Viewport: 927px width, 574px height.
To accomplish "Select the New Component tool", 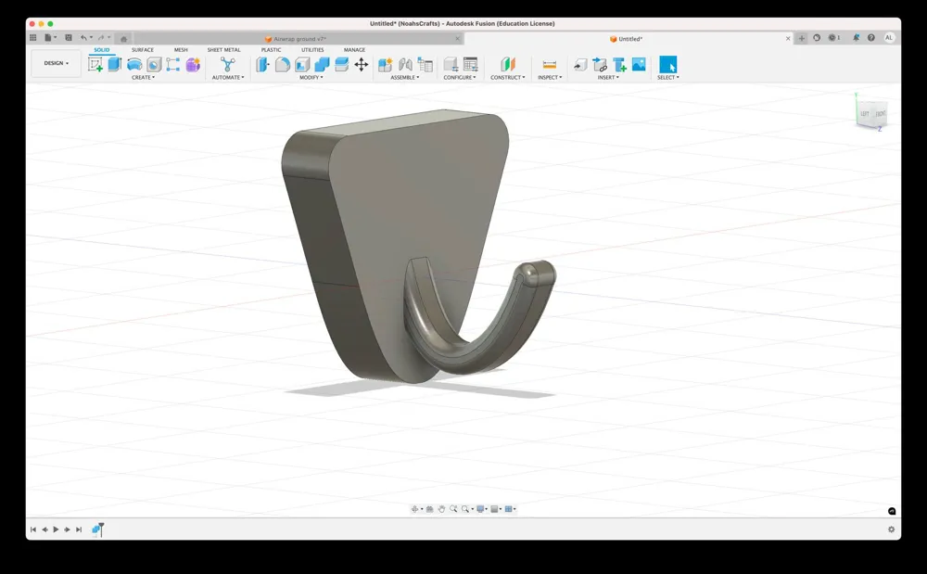I will (386, 64).
